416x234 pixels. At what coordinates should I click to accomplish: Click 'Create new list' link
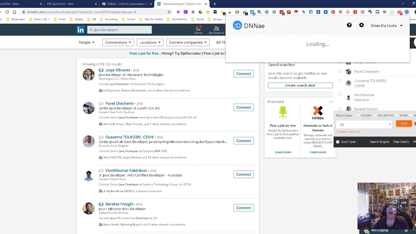click(x=348, y=132)
